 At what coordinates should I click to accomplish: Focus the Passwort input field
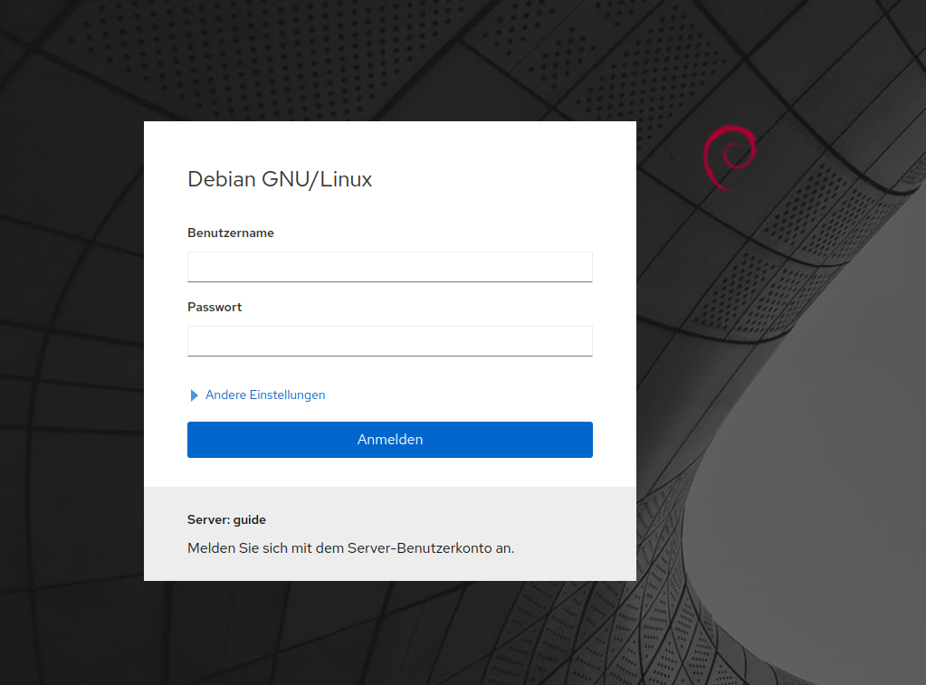coord(390,341)
